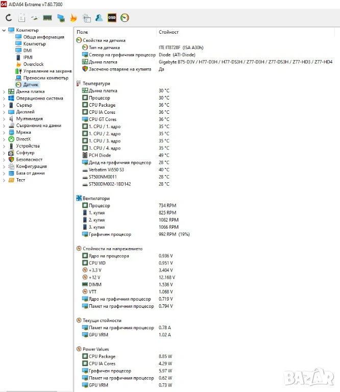Image resolution: width=340 pixels, height=392 pixels.
Task: Collapse the Компютър tree node
Action: coord(4,30)
